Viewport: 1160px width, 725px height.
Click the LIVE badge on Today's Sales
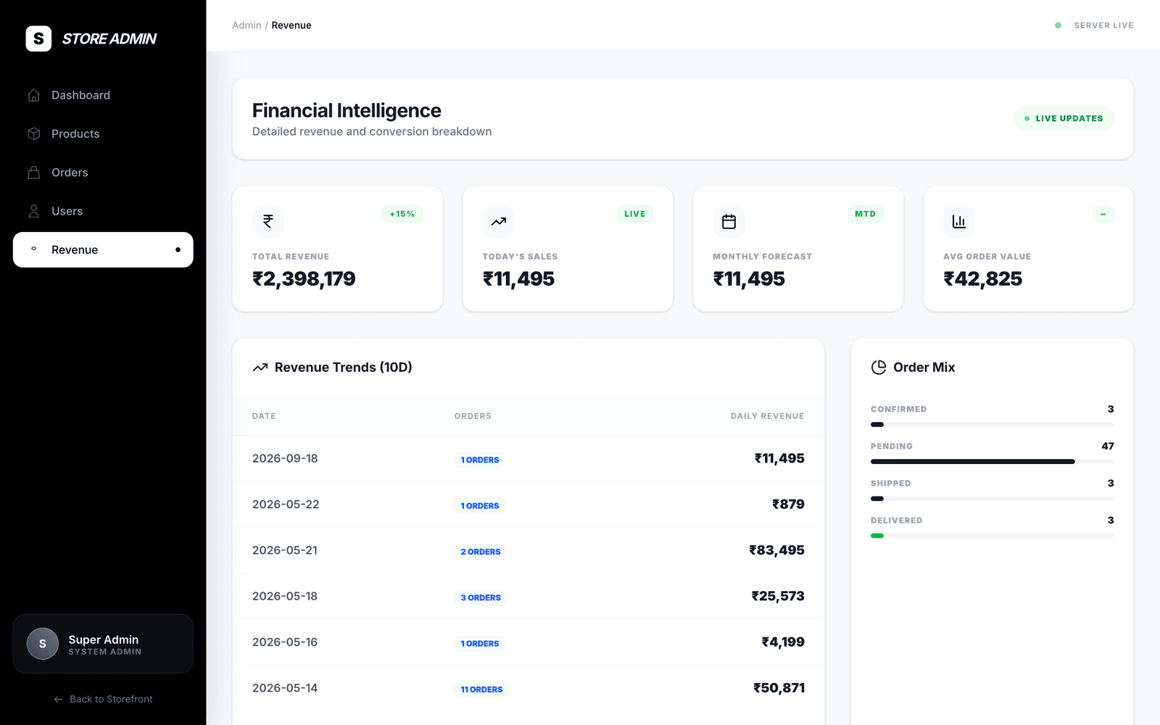pyautogui.click(x=635, y=214)
